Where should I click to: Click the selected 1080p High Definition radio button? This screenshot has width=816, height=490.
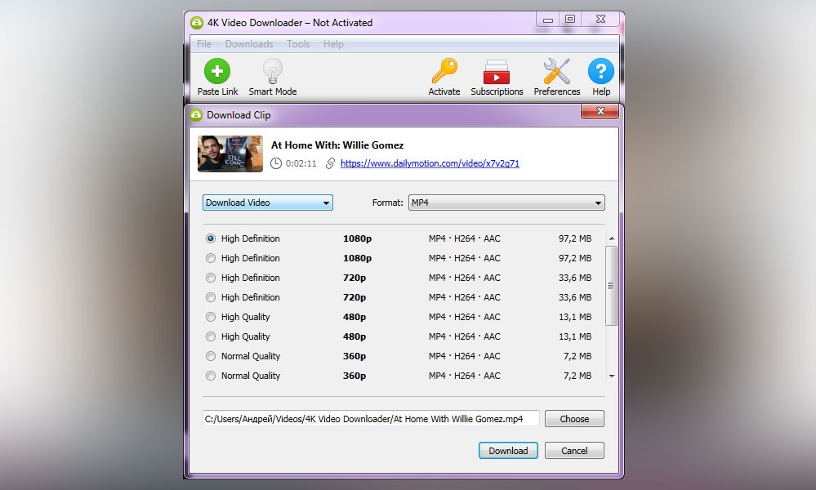(x=210, y=238)
